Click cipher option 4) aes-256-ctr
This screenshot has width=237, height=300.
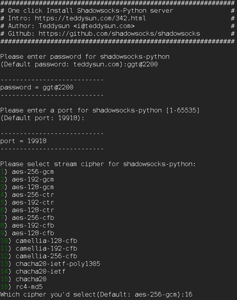point(27,195)
